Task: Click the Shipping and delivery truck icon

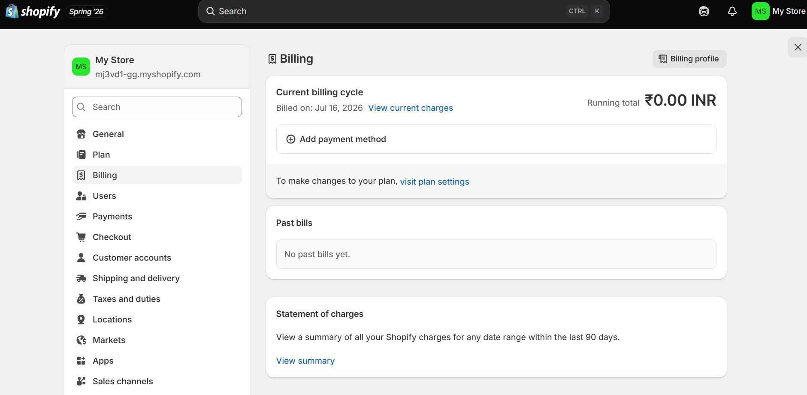Action: tap(81, 278)
